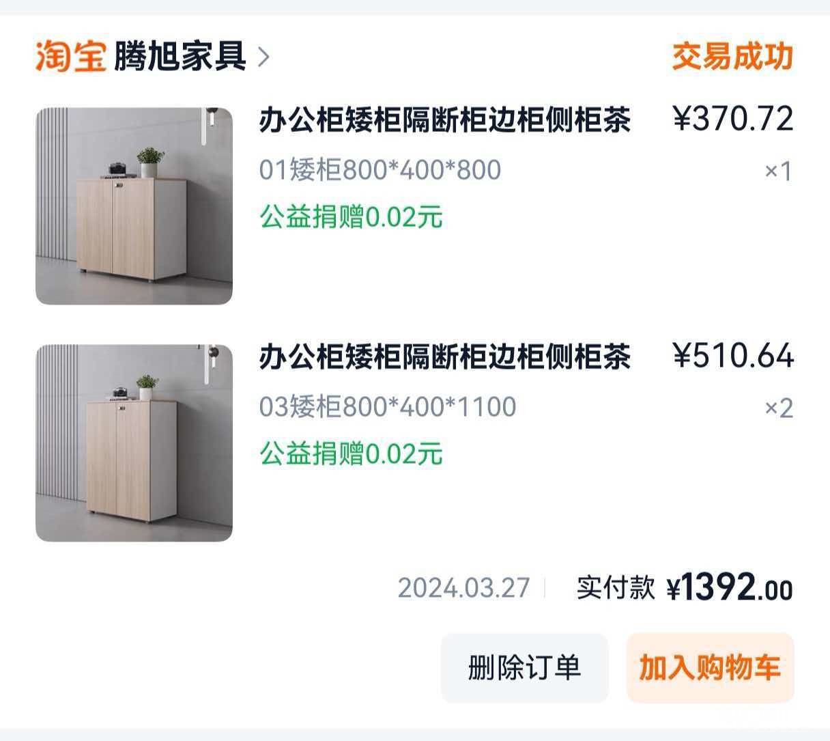
Task: Tap the ¥370.72 item price
Action: (x=733, y=119)
